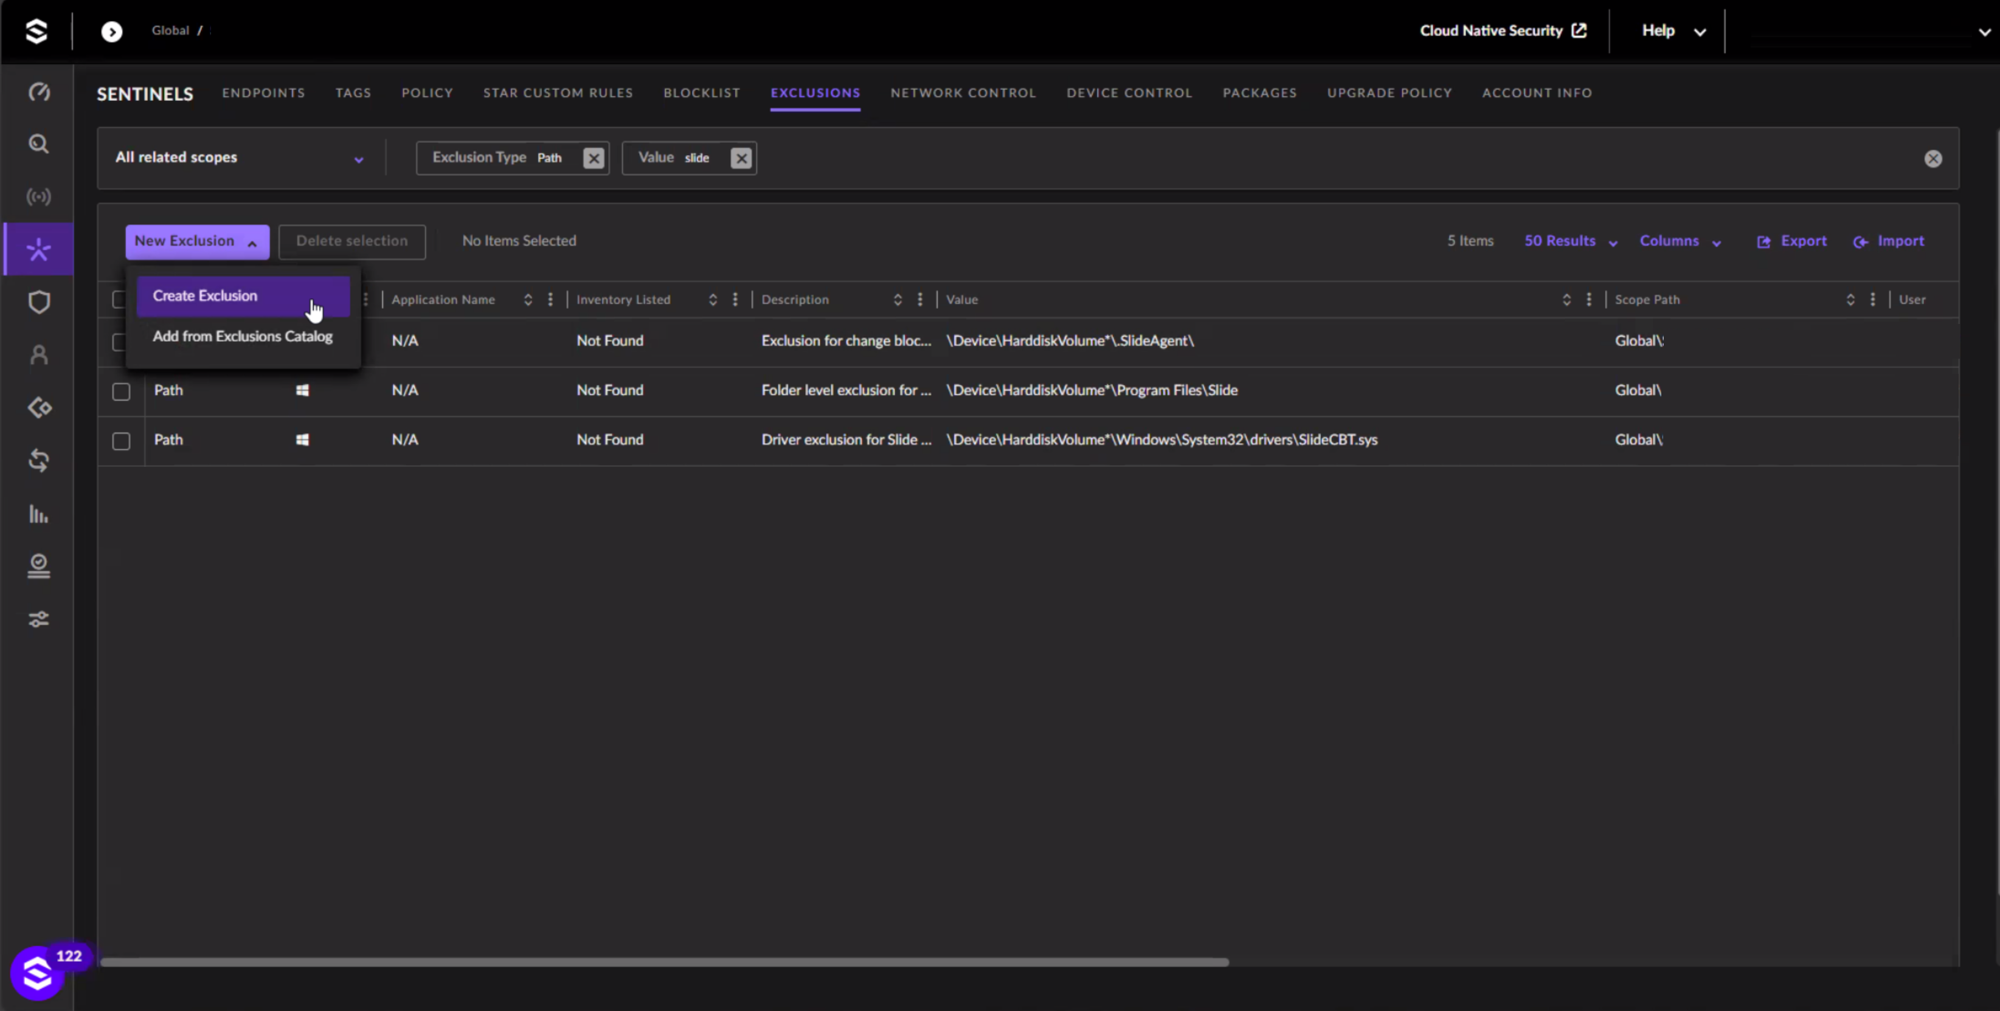The image size is (2000, 1011).
Task: Open the Sentinels star sidebar icon
Action: pyautogui.click(x=39, y=249)
